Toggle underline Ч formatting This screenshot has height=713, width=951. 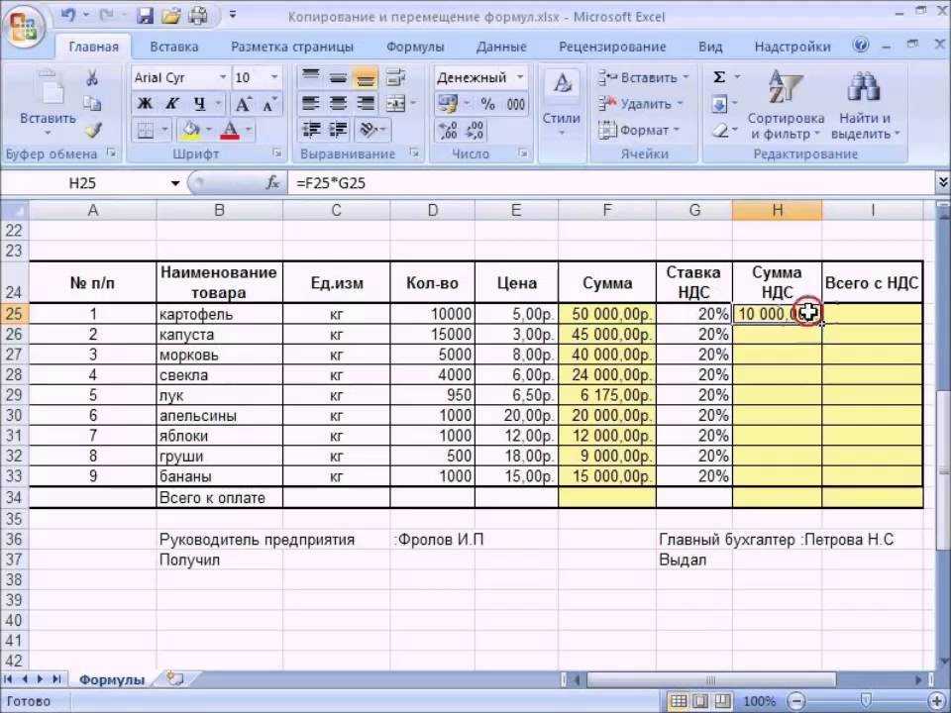199,104
